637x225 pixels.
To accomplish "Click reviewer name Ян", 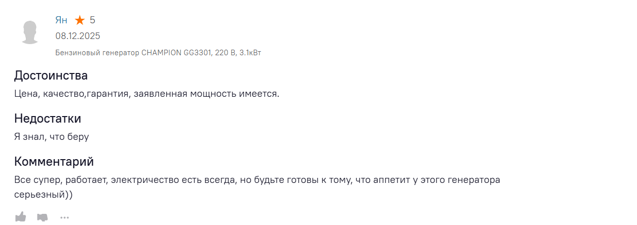I will pyautogui.click(x=61, y=20).
